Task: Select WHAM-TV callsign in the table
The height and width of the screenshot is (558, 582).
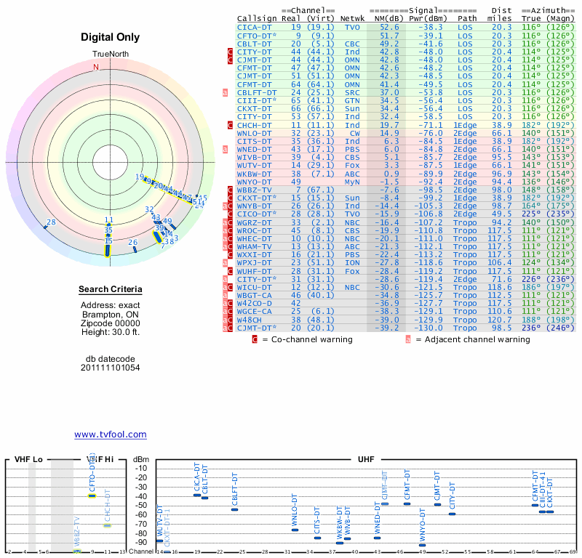Action: (254, 246)
